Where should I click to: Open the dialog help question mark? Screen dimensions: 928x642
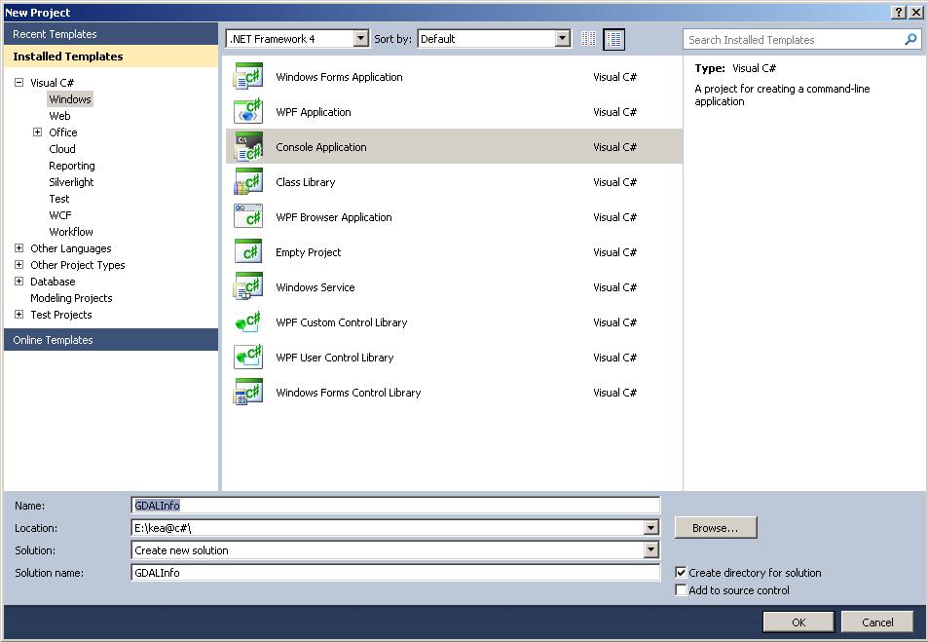point(899,12)
